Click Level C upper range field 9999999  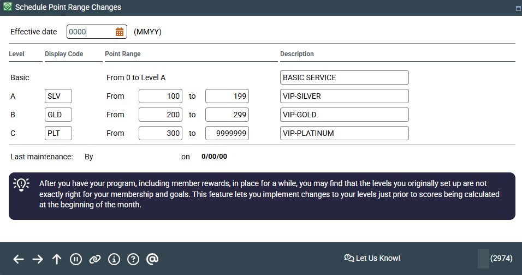click(227, 133)
